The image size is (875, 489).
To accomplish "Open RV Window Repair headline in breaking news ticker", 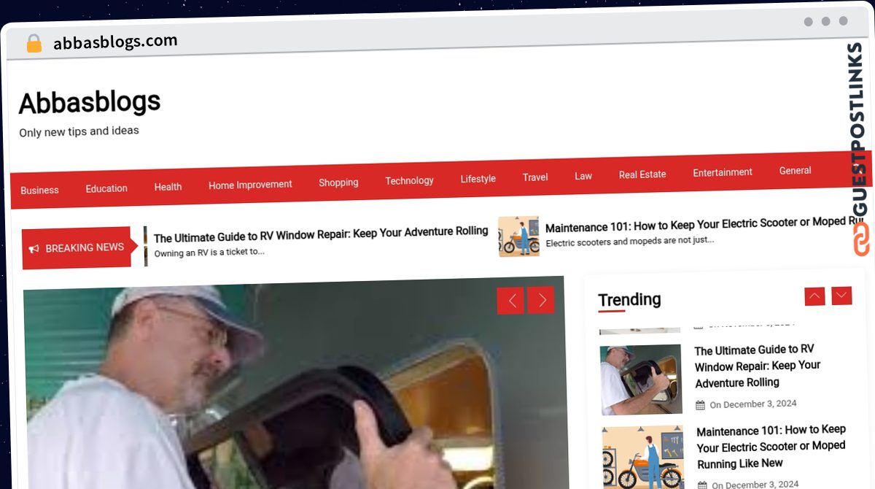I will pyautogui.click(x=321, y=233).
